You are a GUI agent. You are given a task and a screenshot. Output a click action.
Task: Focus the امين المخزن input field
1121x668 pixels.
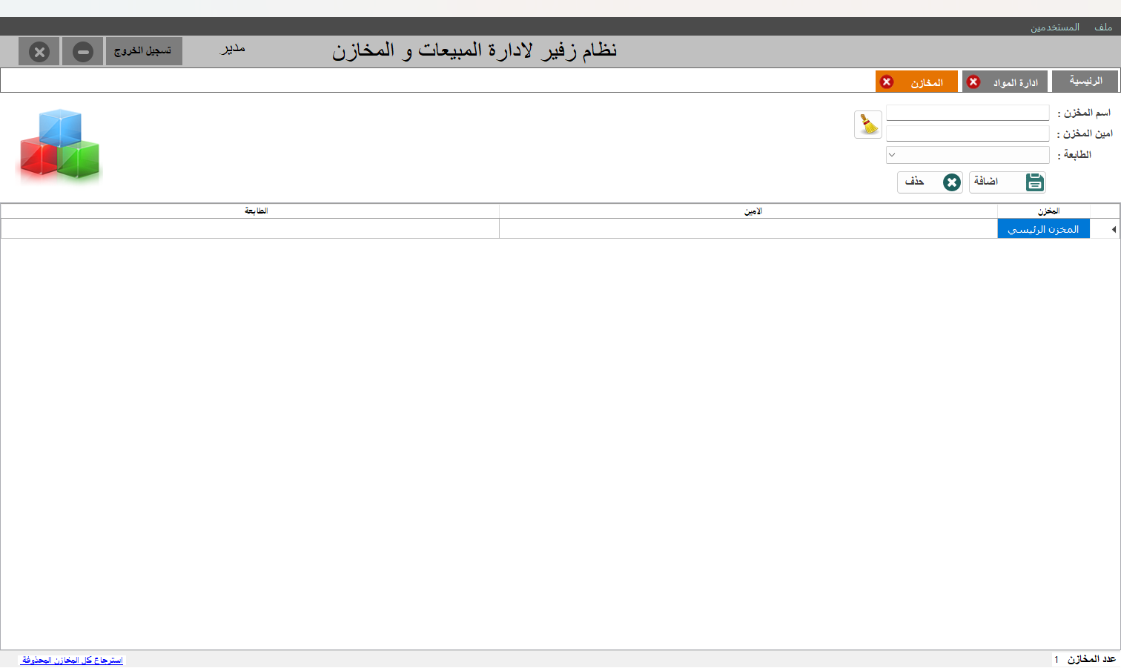click(968, 133)
